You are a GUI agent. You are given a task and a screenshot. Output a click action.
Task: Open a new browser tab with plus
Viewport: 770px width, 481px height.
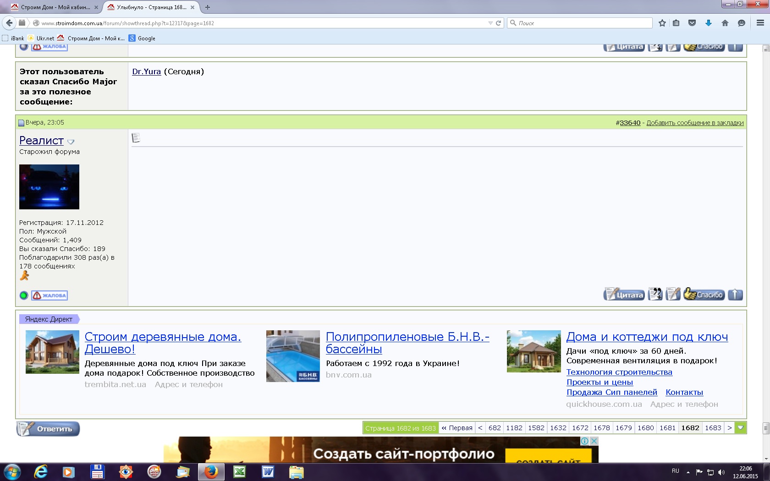click(x=208, y=7)
